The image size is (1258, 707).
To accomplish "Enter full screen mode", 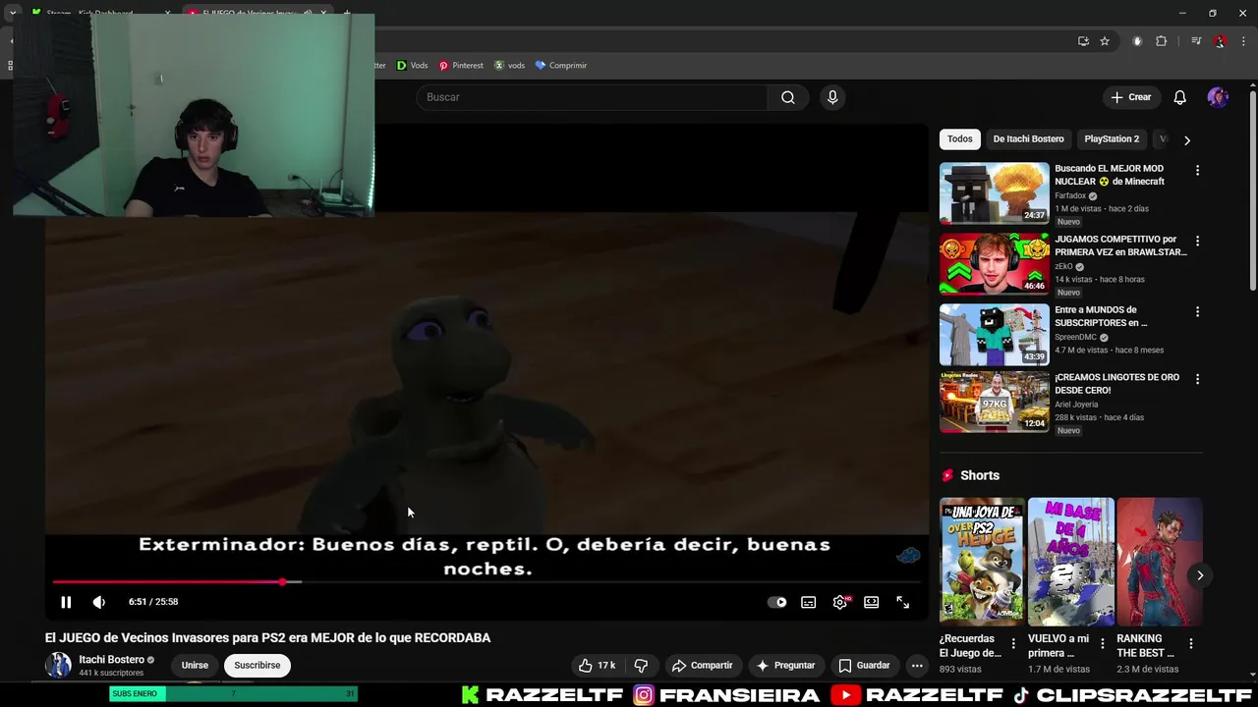I will pos(902,602).
